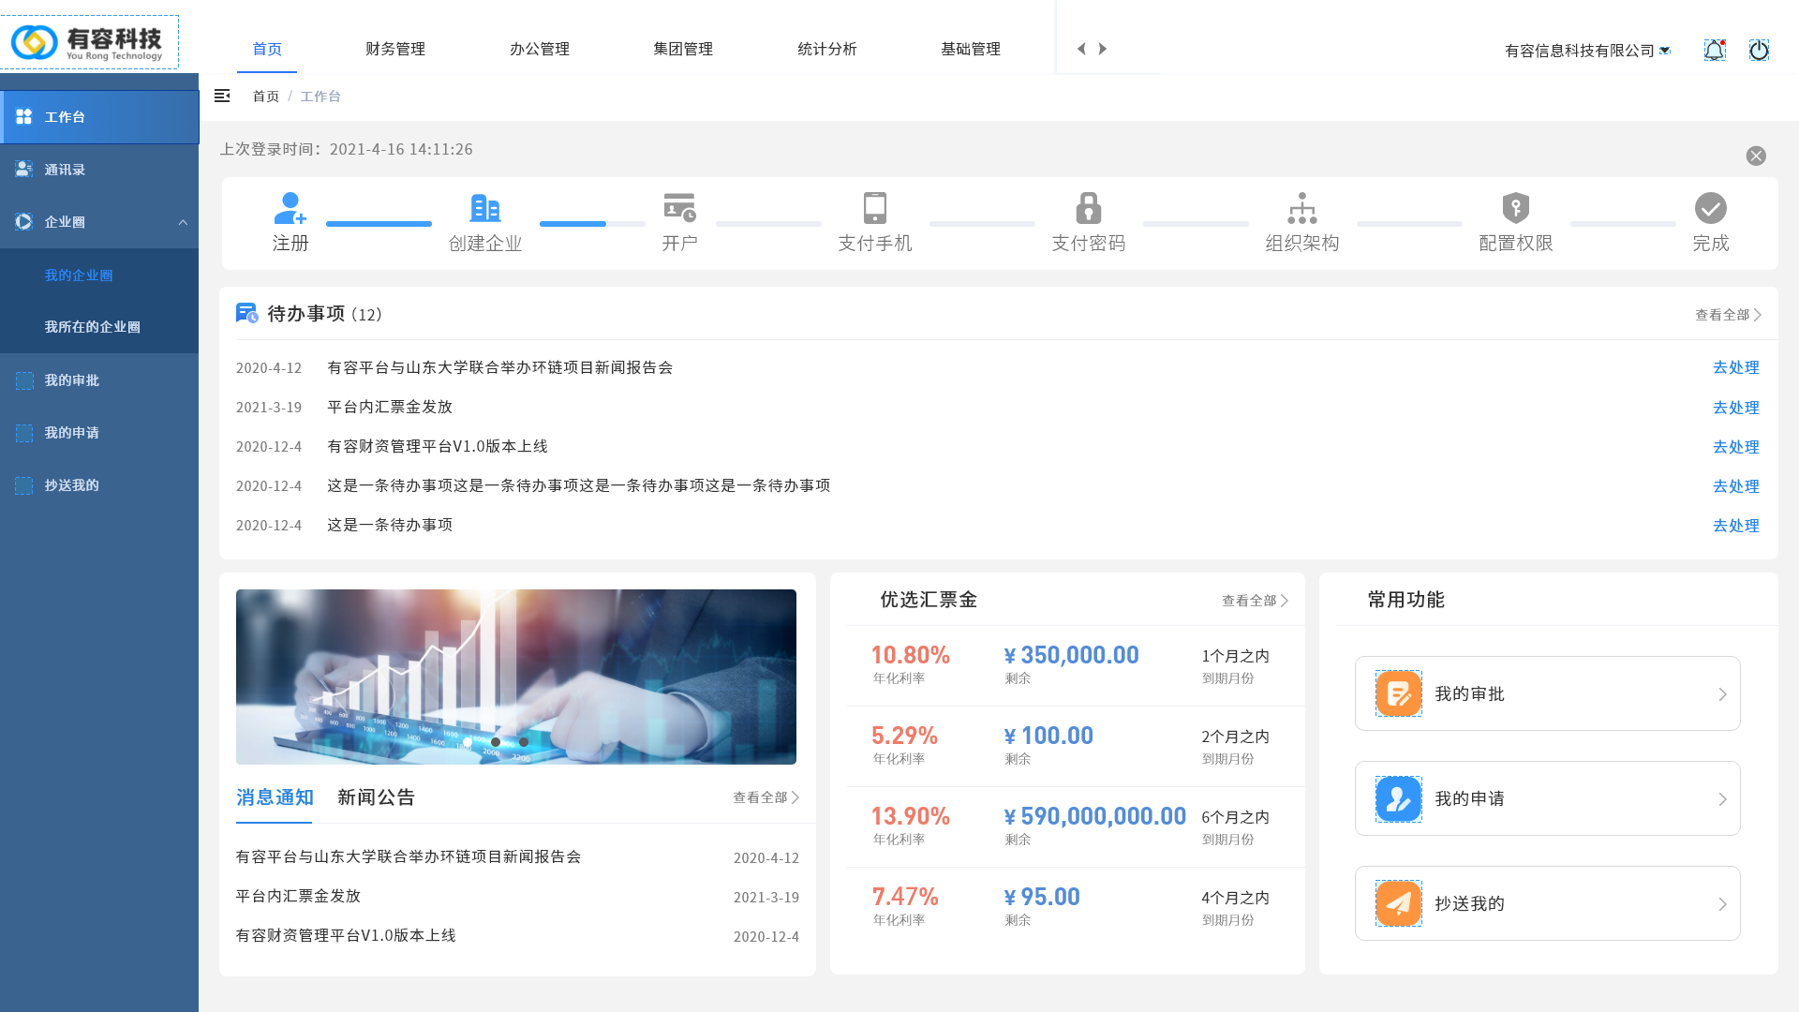
Task: Open 查看全部 for 待办事项
Action: [x=1729, y=315]
